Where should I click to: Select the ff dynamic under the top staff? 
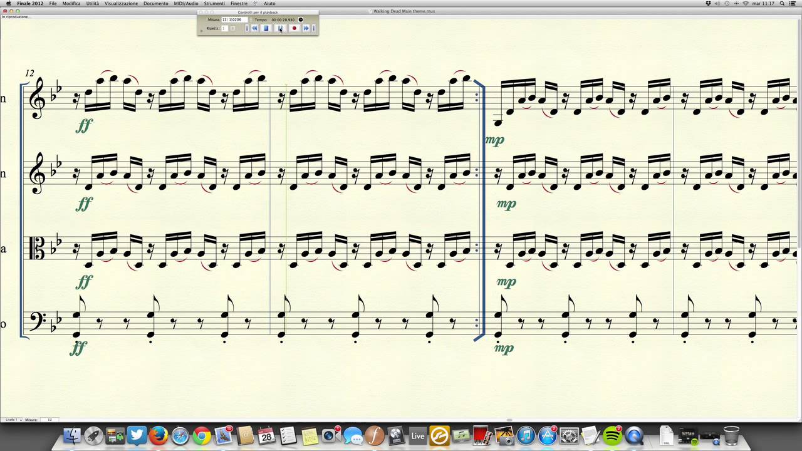coord(85,126)
